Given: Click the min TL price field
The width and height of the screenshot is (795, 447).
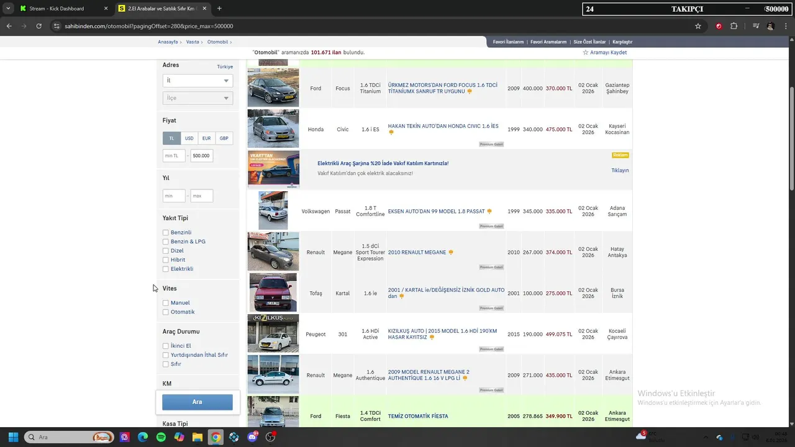Looking at the screenshot, I should click(x=174, y=156).
